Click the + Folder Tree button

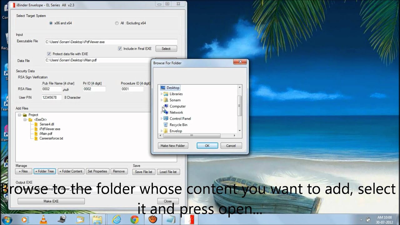45,171
